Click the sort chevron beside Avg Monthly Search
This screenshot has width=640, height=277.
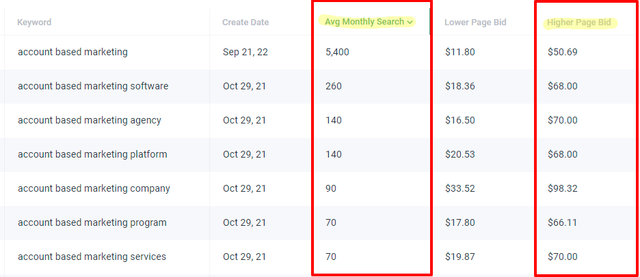(x=410, y=23)
